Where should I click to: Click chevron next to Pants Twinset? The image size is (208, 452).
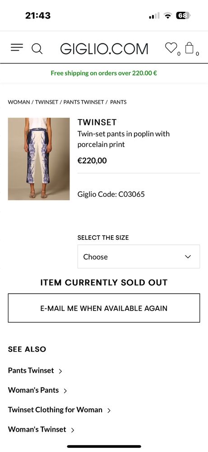pyautogui.click(x=60, y=371)
